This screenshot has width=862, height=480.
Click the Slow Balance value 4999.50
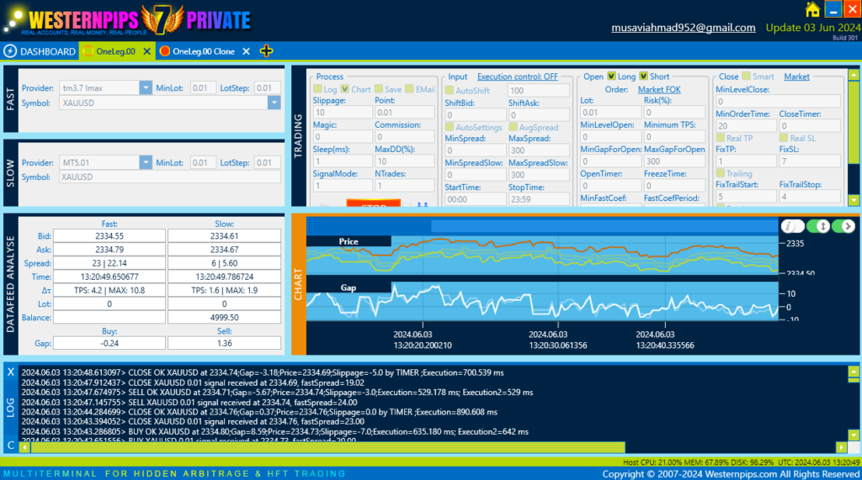224,318
